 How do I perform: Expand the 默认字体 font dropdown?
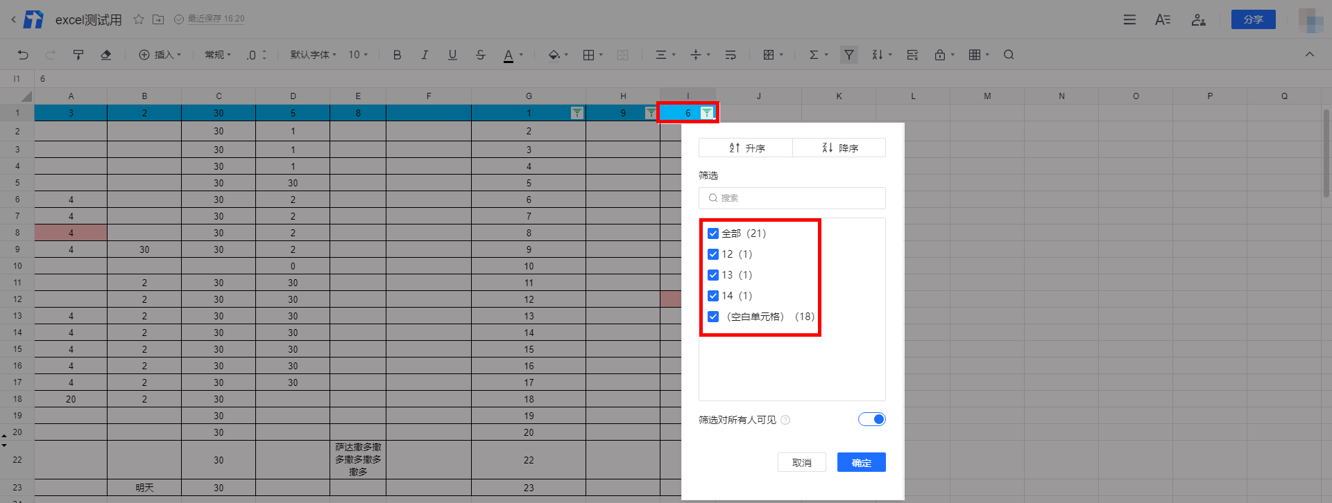point(313,55)
